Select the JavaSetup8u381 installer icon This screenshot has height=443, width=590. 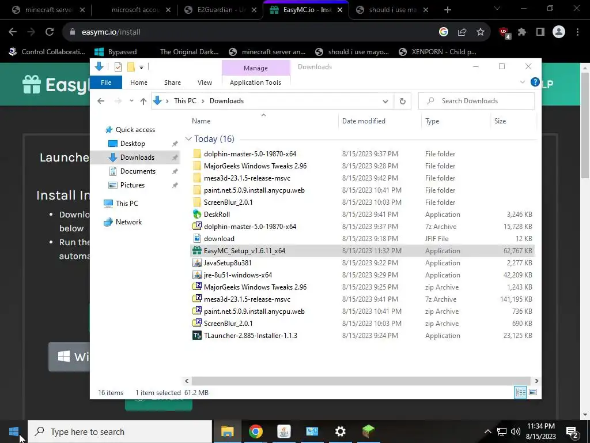tap(197, 262)
